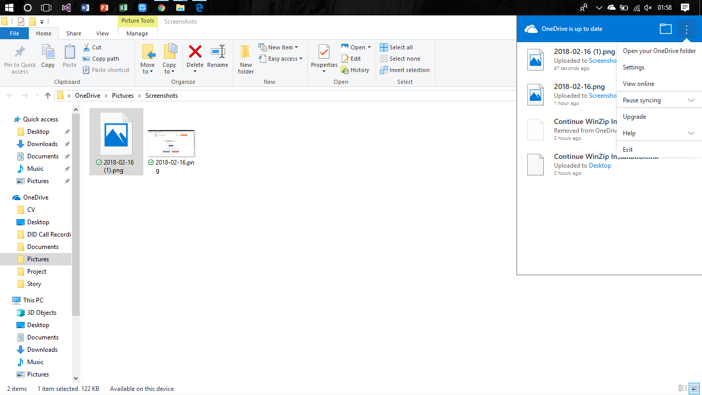Click the Pin to Quick access icon
This screenshot has width=702, height=395.
(20, 52)
